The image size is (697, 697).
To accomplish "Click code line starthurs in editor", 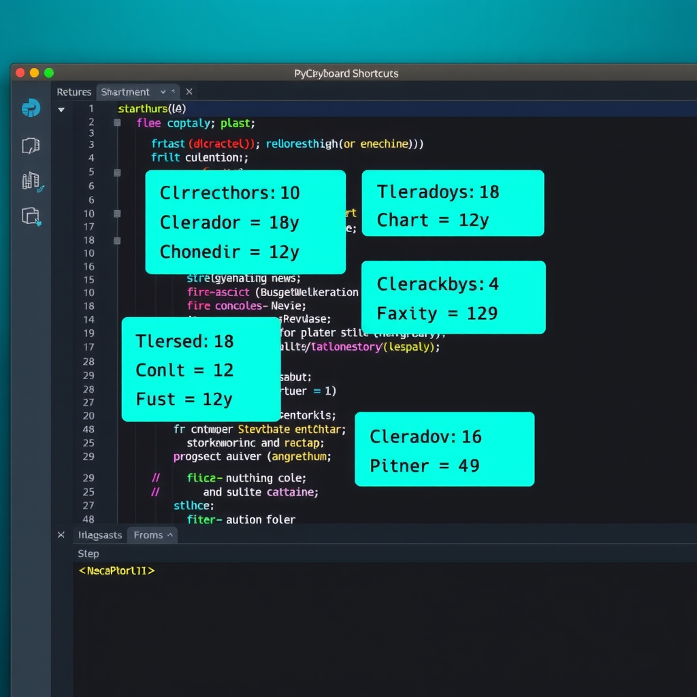I will (152, 109).
